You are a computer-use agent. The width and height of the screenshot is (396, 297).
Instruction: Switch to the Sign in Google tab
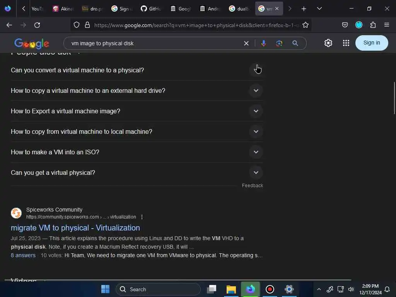click(x=121, y=9)
